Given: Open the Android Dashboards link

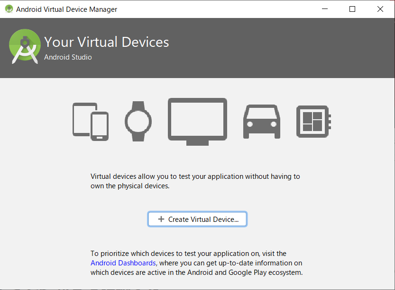Looking at the screenshot, I should pyautogui.click(x=123, y=263).
